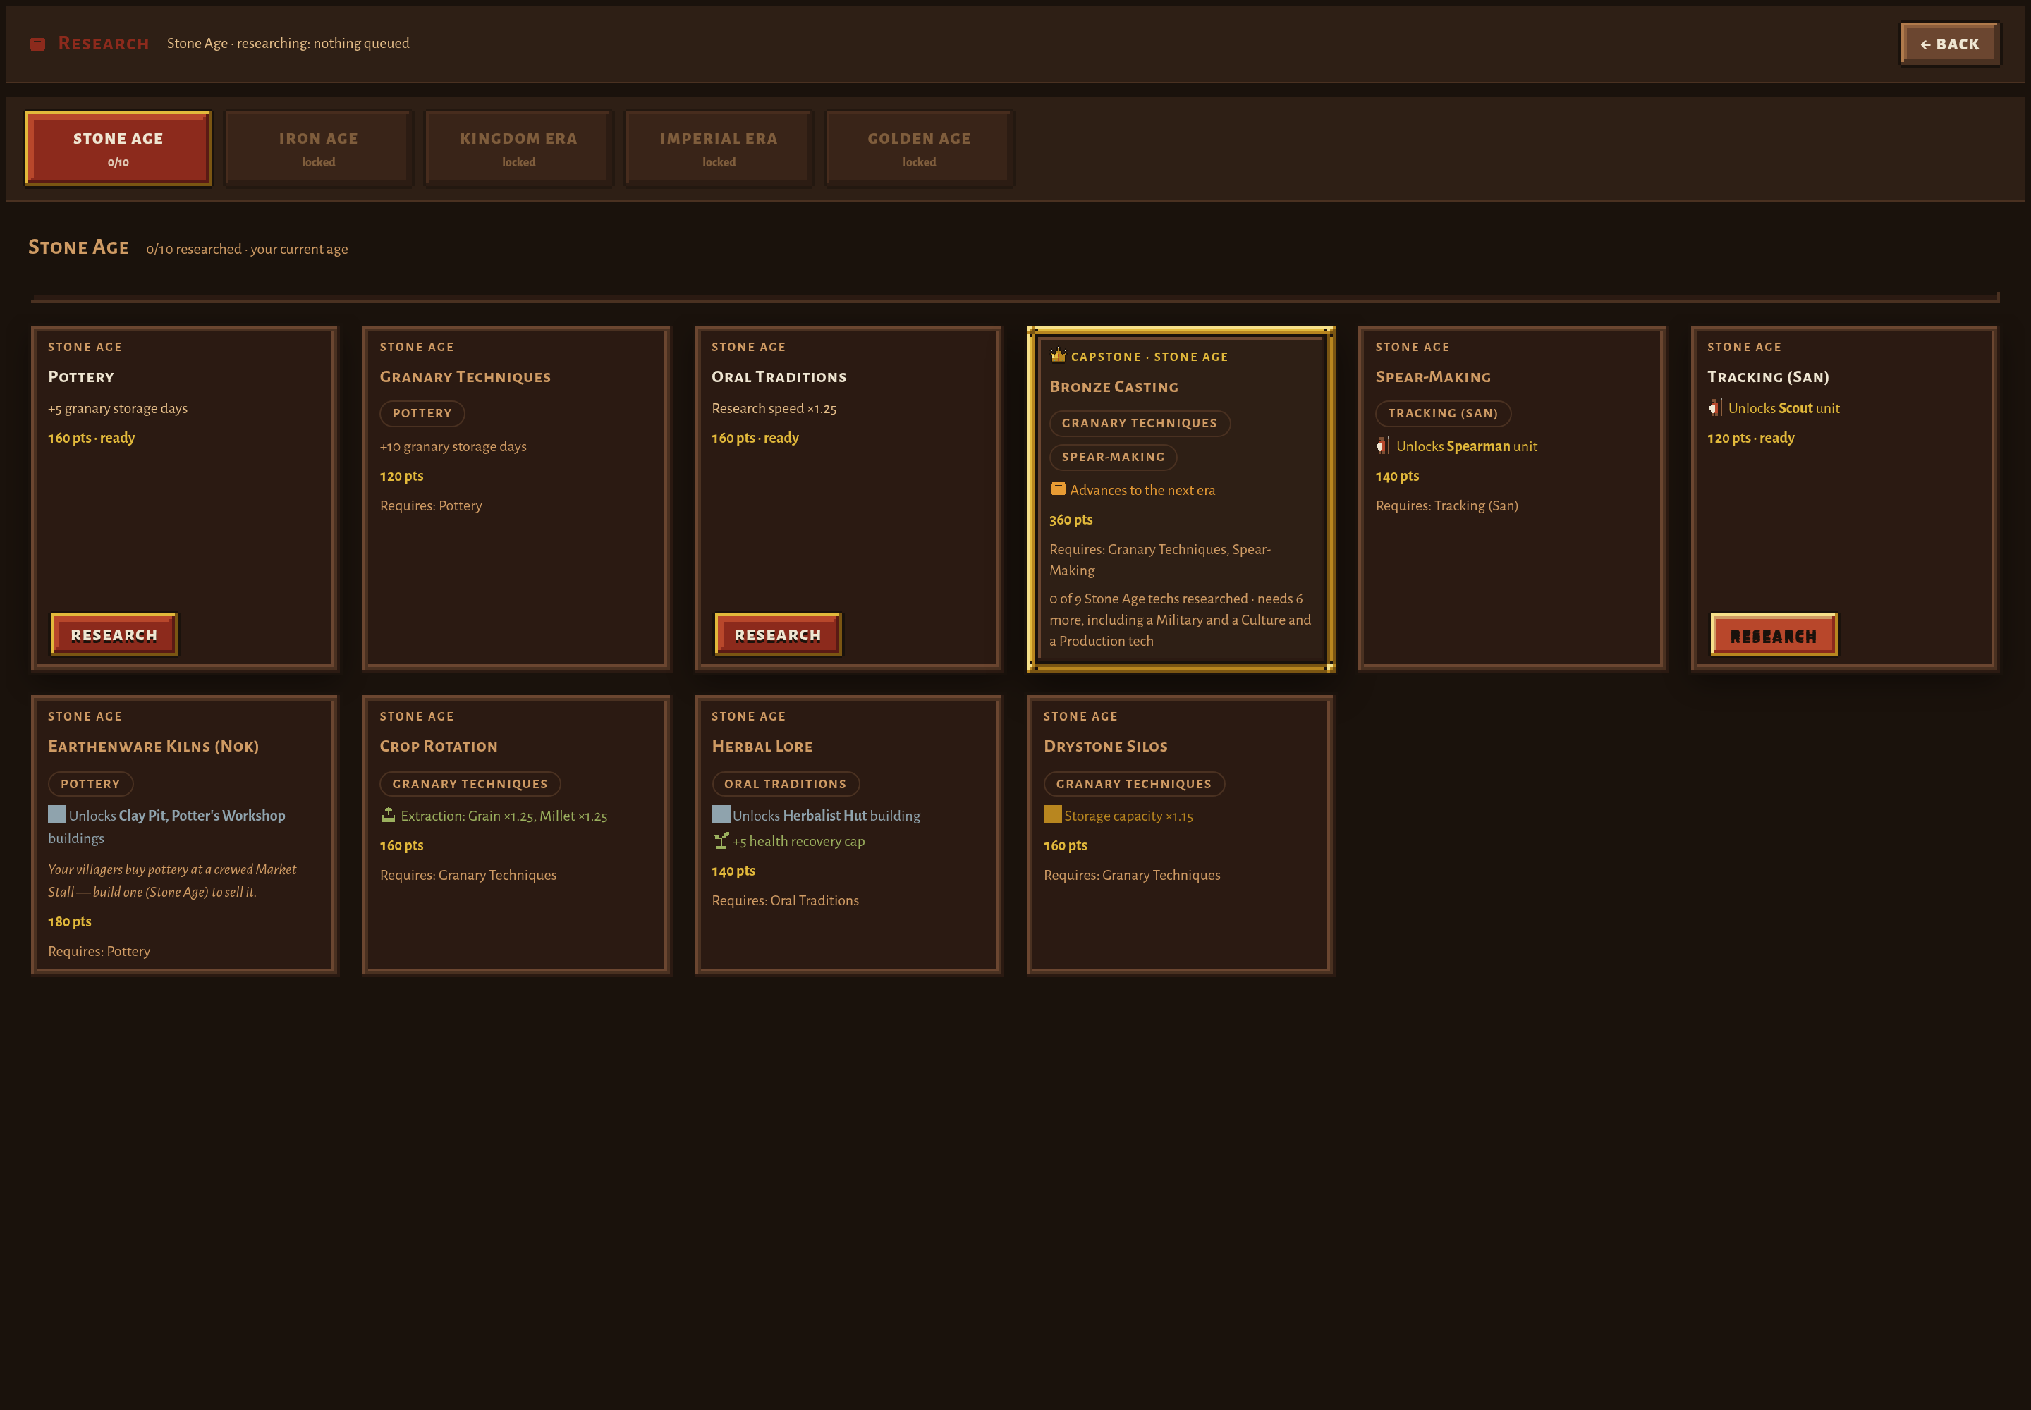Click Pottery chip in Earthenware Kilns card
Viewport: 2031px width, 1410px height.
coord(90,784)
